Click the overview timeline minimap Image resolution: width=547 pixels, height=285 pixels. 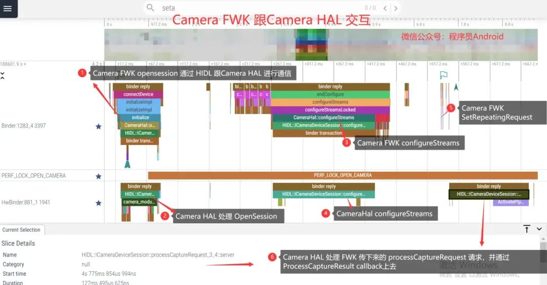coord(321,45)
